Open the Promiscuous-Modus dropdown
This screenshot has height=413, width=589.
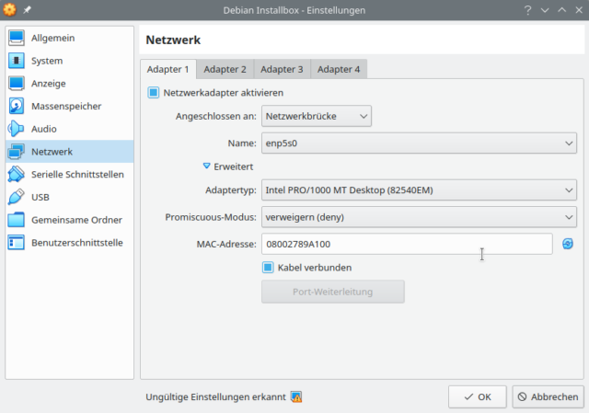419,217
